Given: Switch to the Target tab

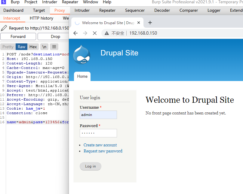Looking at the screenshot, I should coord(39,11).
